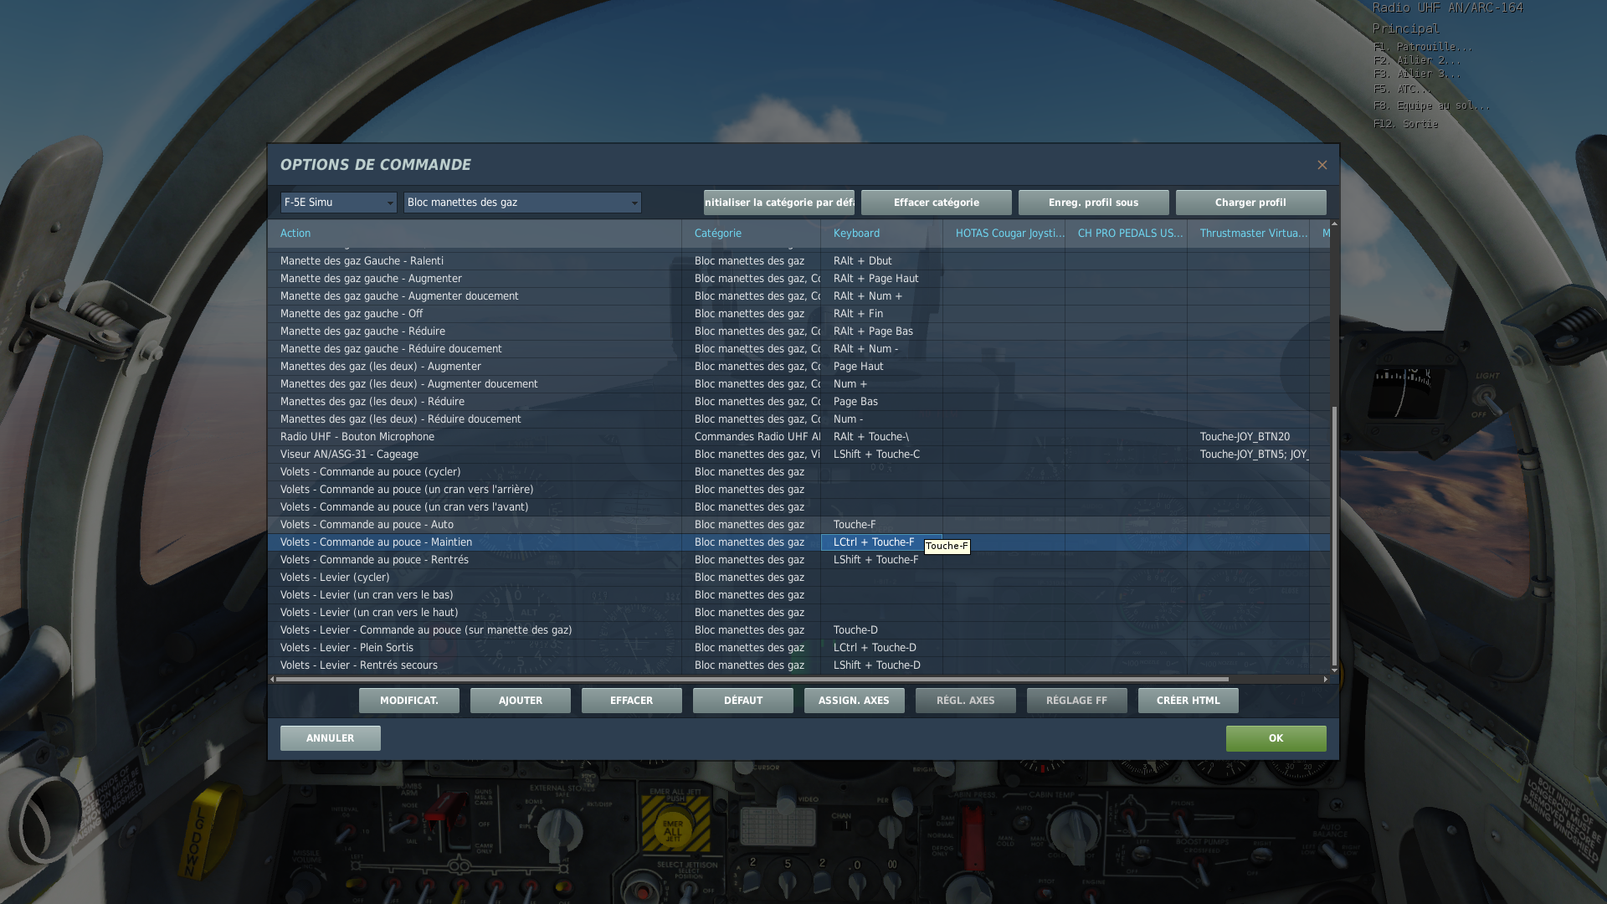Close the Options de commande dialog
Image resolution: width=1607 pixels, height=904 pixels.
1322,165
